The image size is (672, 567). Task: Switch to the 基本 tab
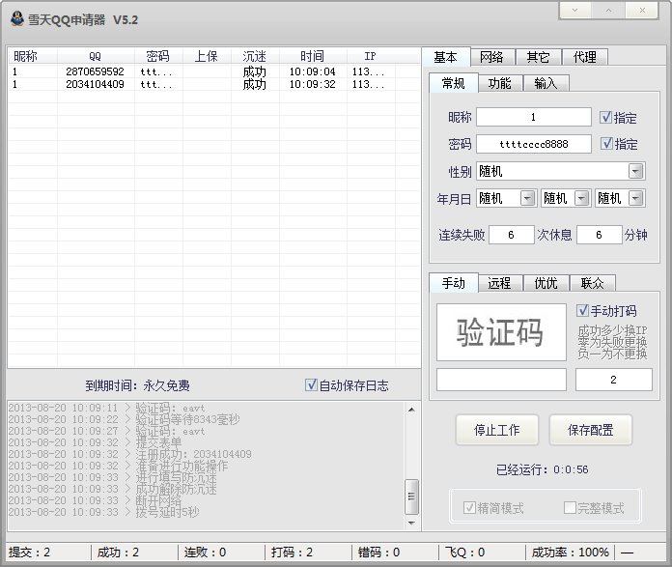tap(446, 57)
